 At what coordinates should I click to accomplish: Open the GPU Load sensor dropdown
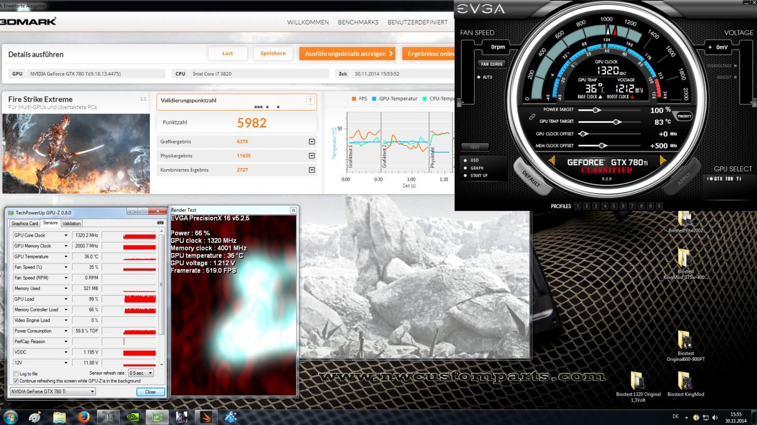66,299
